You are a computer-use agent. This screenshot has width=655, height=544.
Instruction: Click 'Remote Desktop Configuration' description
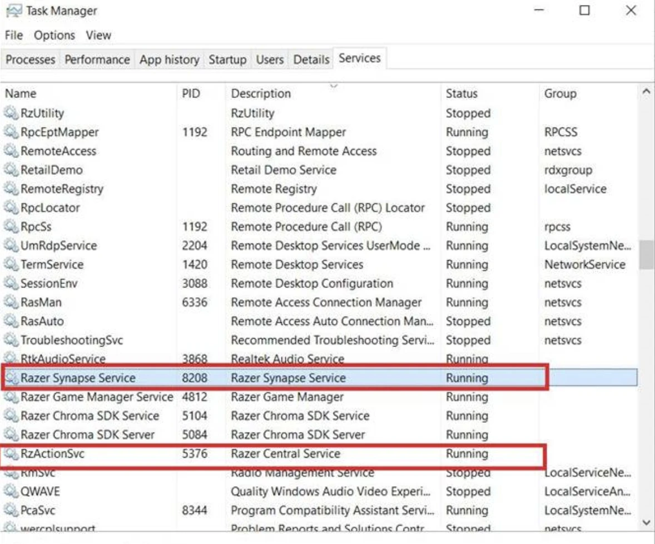312,283
